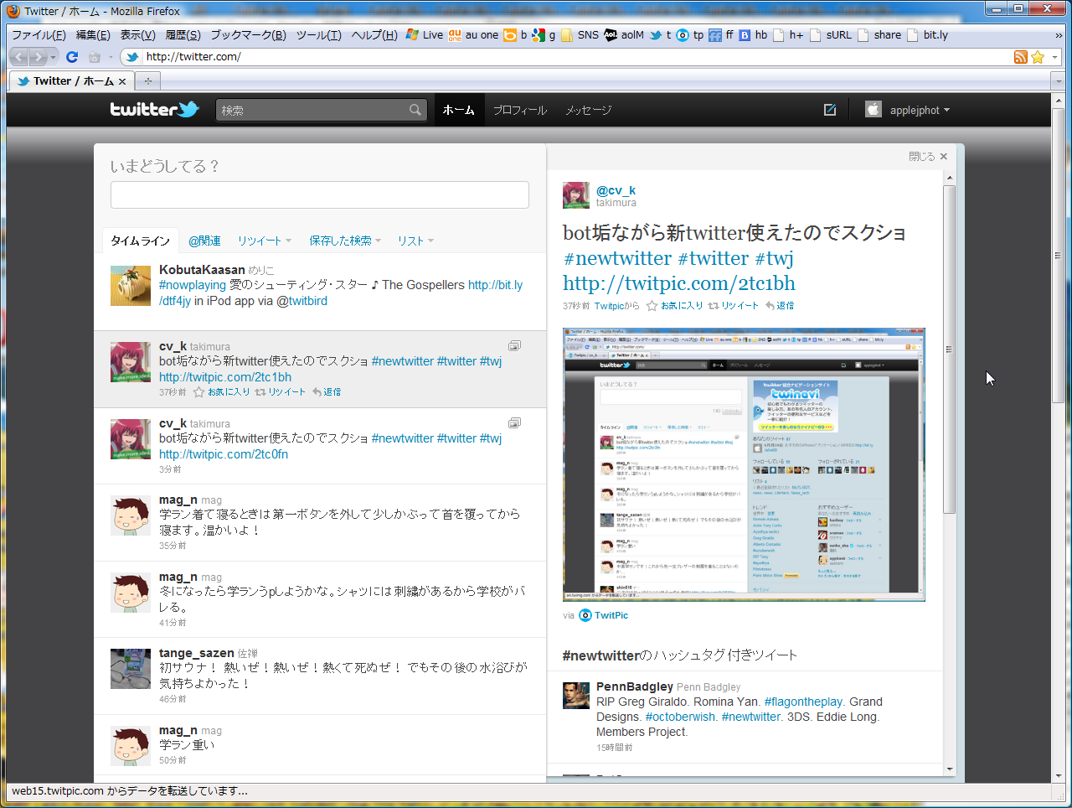Select the @関連 tab
The height and width of the screenshot is (808, 1072).
click(x=204, y=241)
